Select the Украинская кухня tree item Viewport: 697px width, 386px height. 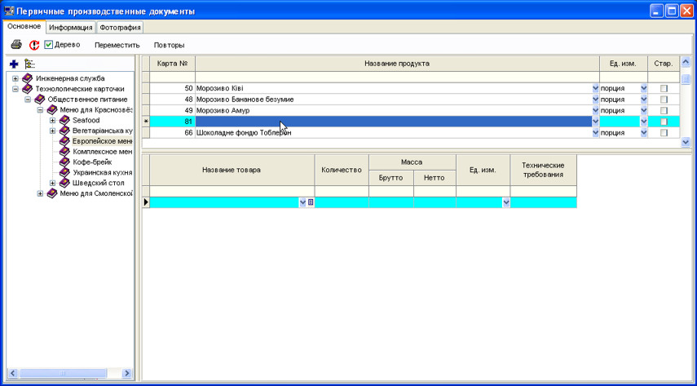pos(102,173)
